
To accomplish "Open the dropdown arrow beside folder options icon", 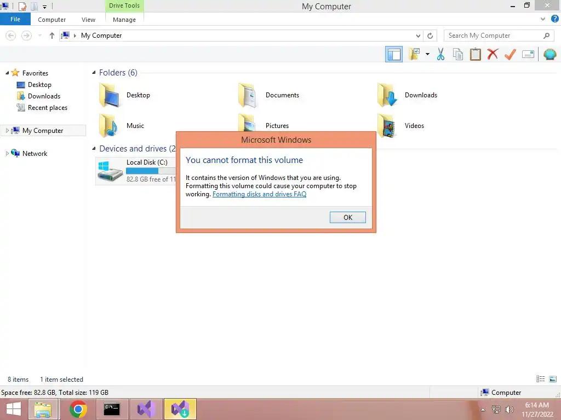I will point(427,54).
